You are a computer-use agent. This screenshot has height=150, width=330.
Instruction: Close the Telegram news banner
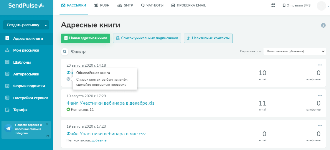[x=47, y=124]
